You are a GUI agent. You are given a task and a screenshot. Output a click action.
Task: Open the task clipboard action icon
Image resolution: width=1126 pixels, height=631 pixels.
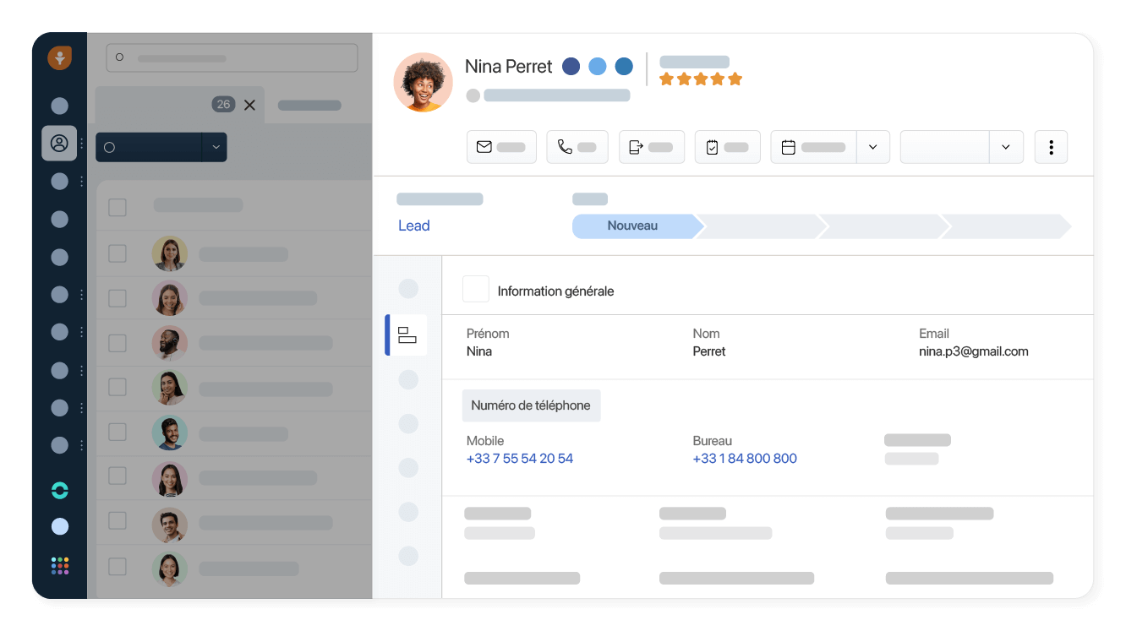click(x=712, y=146)
